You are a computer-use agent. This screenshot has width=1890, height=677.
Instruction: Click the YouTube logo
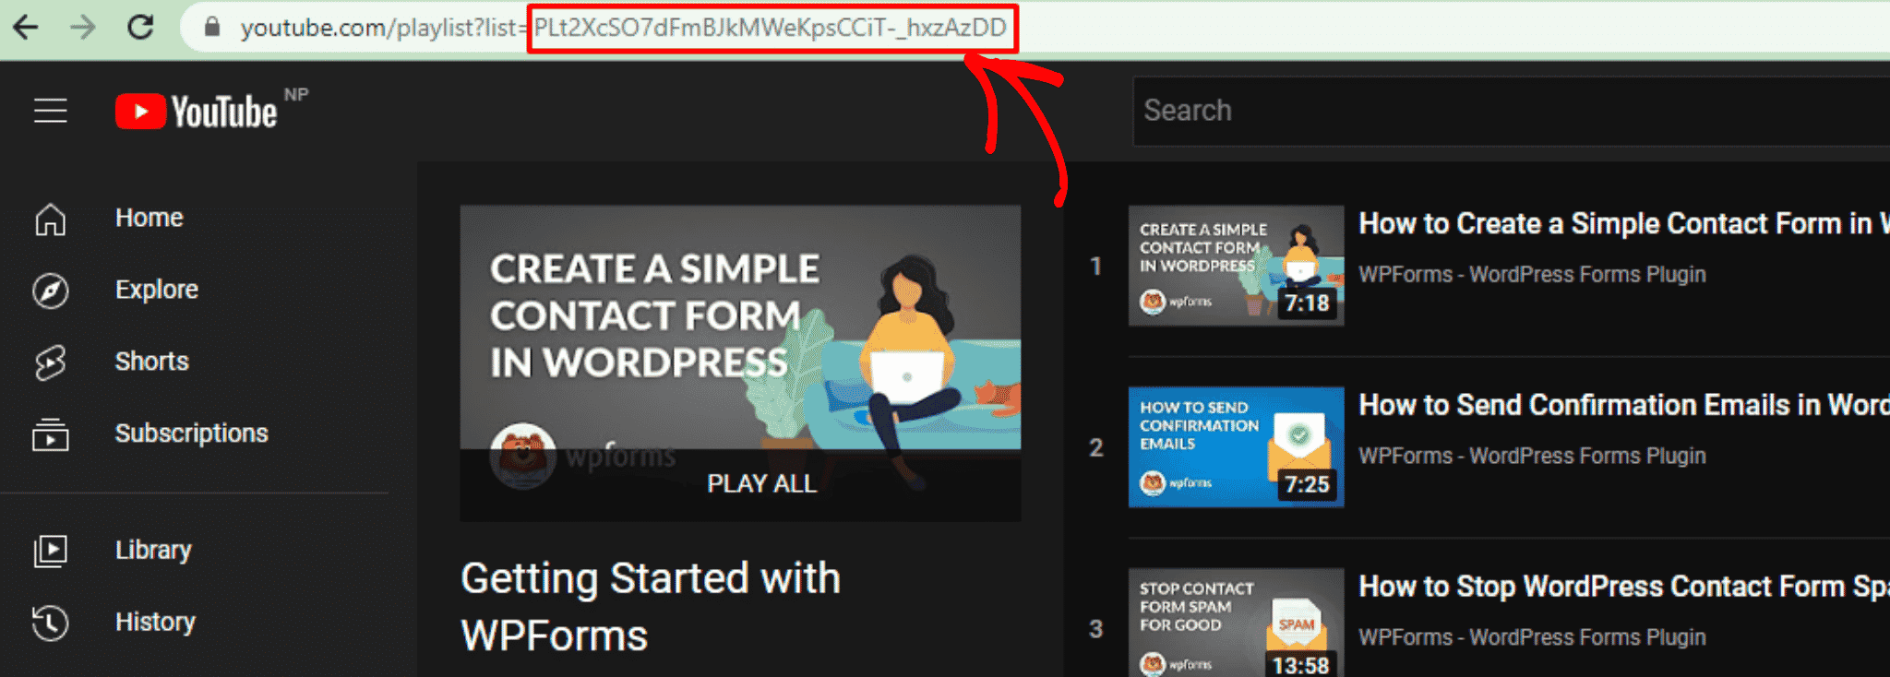point(197,112)
